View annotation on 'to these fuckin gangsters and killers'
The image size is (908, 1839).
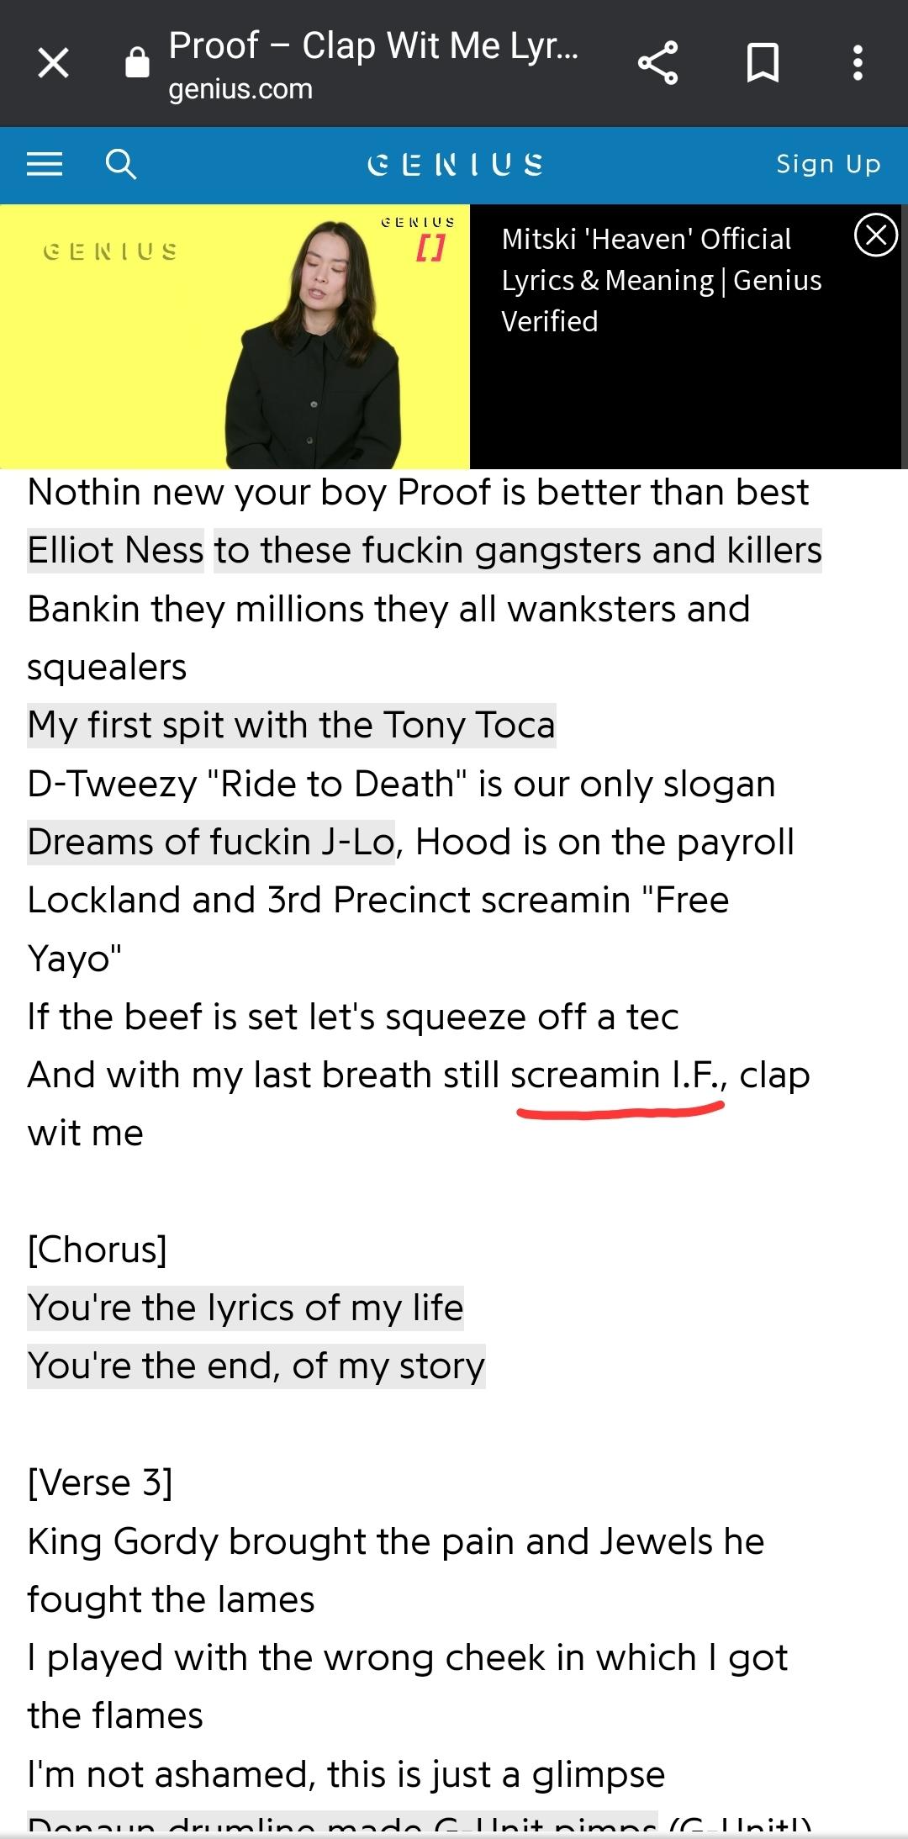coord(518,551)
